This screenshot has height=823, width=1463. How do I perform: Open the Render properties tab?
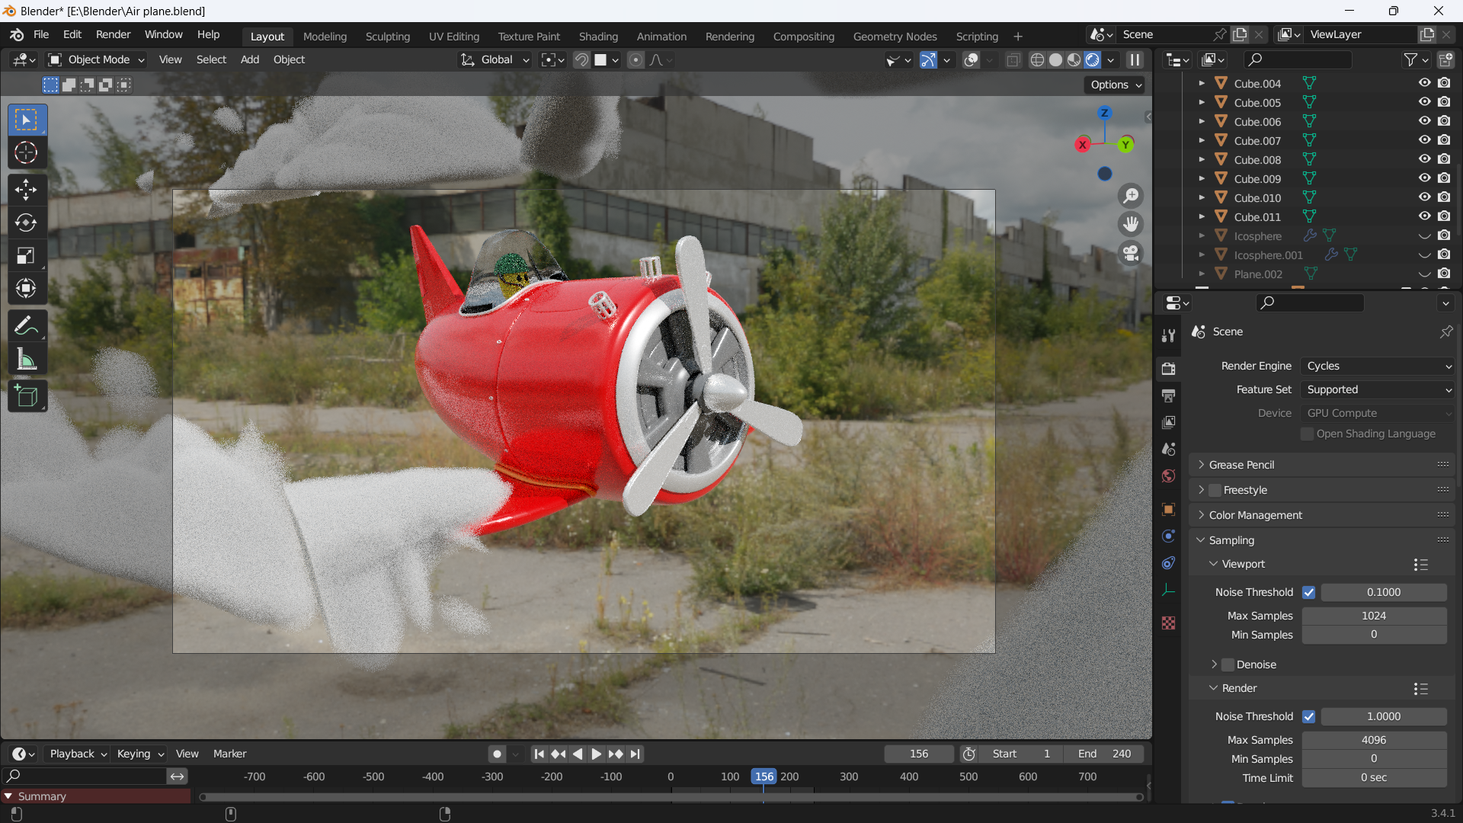click(1168, 369)
